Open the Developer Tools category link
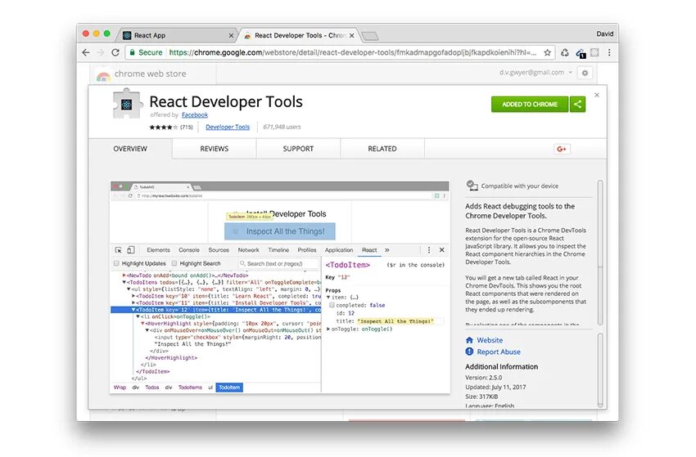The width and height of the screenshot is (696, 457). click(228, 127)
